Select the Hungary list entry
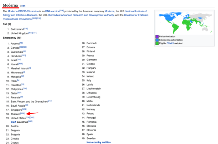218x144 pixels. point(91,68)
